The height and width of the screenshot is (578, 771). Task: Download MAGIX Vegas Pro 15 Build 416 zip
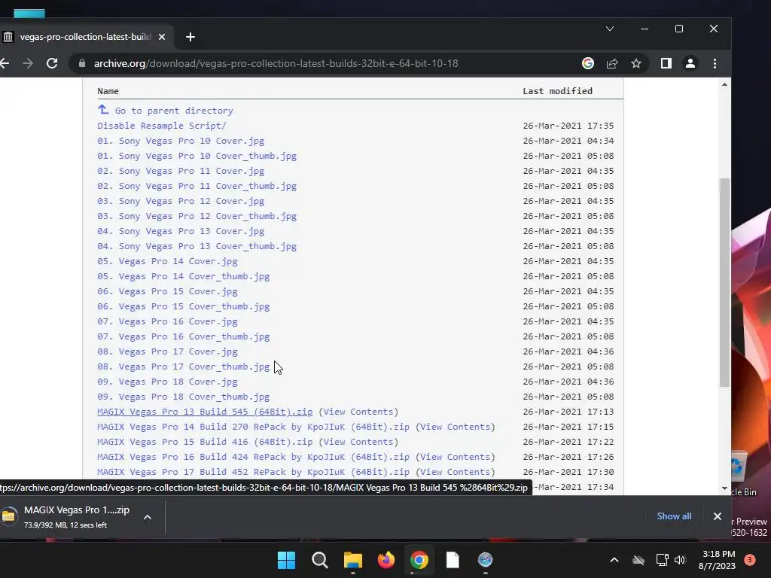(205, 442)
